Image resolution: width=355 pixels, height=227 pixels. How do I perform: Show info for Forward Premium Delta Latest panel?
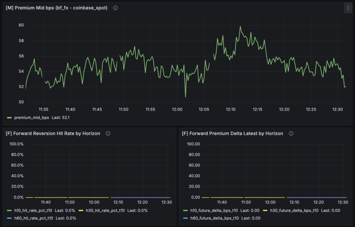click(x=291, y=133)
